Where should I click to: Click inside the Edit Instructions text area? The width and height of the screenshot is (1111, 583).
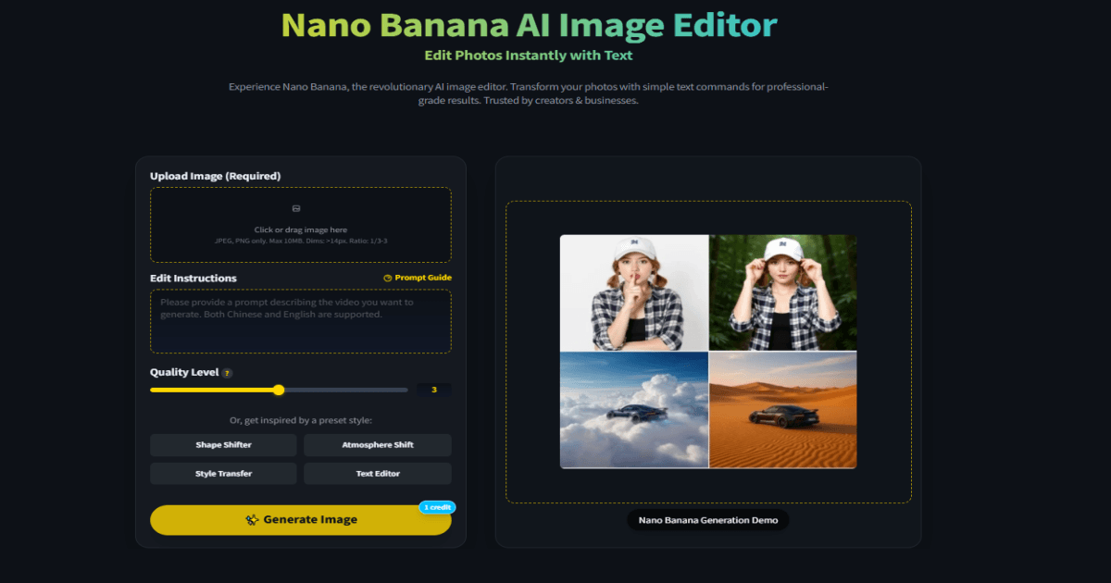click(x=300, y=319)
